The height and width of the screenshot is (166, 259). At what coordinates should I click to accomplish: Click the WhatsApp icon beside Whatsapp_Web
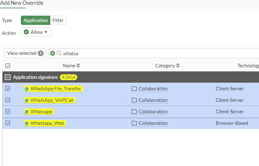27,123
